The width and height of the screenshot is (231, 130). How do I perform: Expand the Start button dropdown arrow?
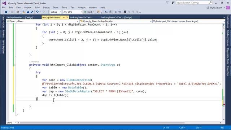(93, 12)
